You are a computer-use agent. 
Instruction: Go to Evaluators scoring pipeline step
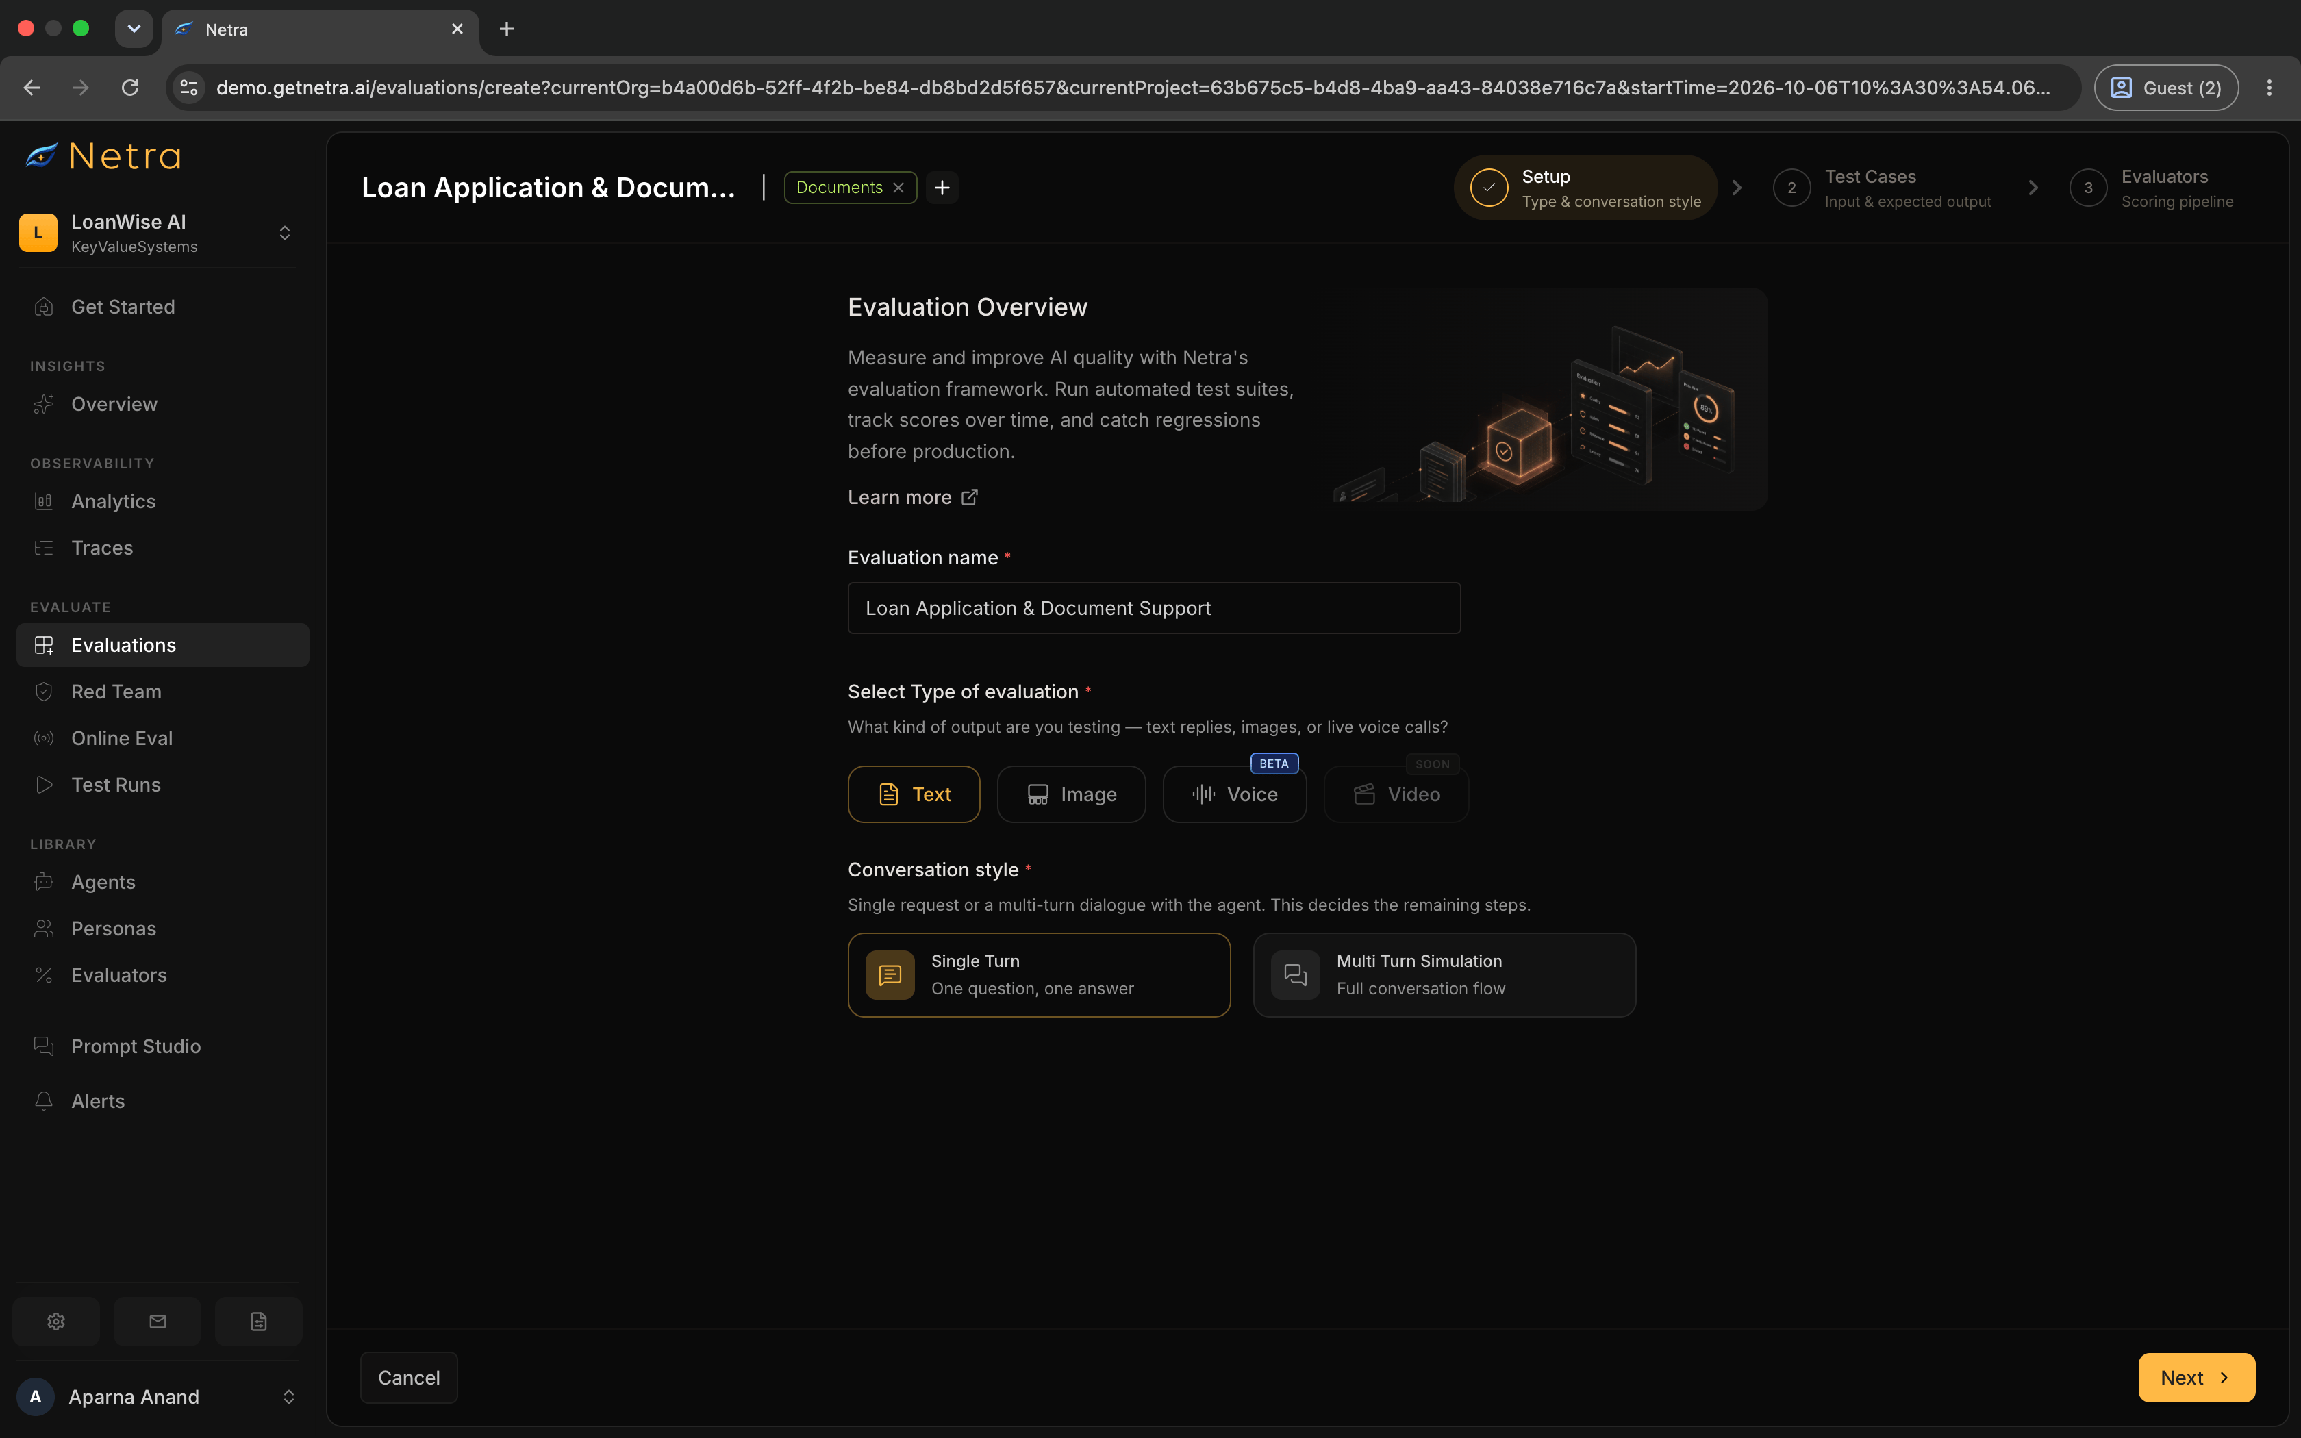coord(2152,188)
